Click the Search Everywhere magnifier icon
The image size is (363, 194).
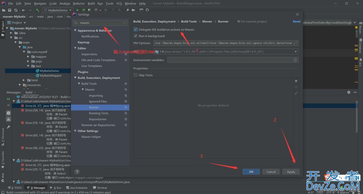147,10
